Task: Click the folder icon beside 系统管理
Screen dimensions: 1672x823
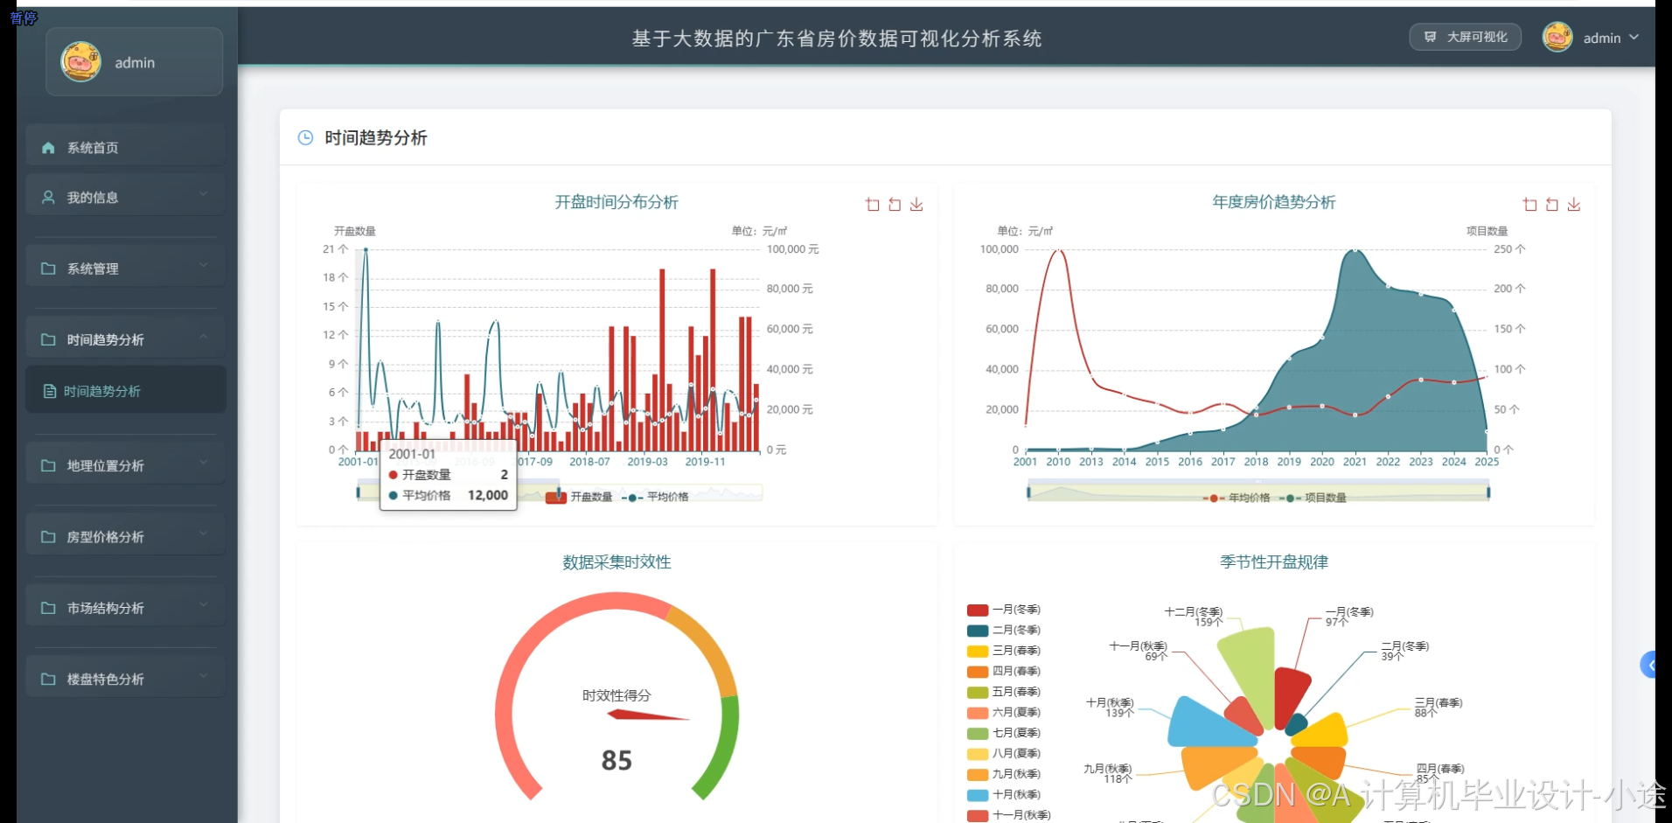Action: pyautogui.click(x=48, y=269)
